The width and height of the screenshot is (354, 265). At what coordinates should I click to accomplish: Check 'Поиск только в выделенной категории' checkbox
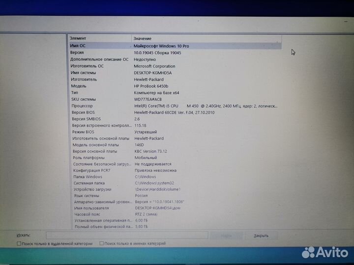[19, 243]
